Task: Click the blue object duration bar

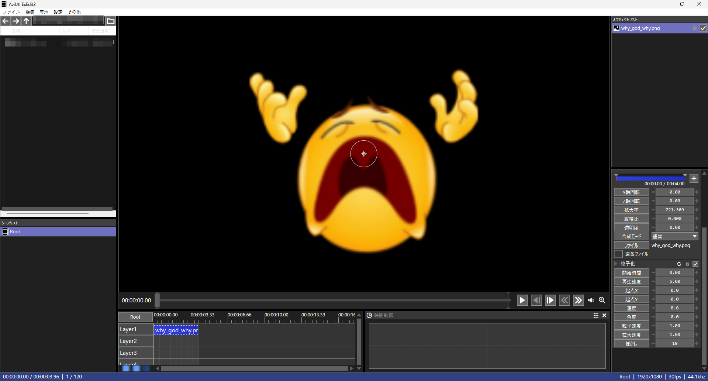Action: 650,178
